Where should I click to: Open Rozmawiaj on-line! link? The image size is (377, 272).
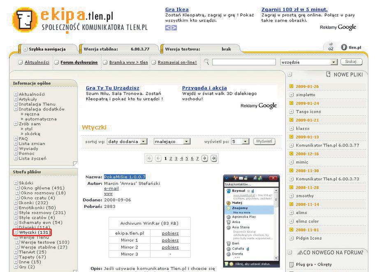point(177,62)
